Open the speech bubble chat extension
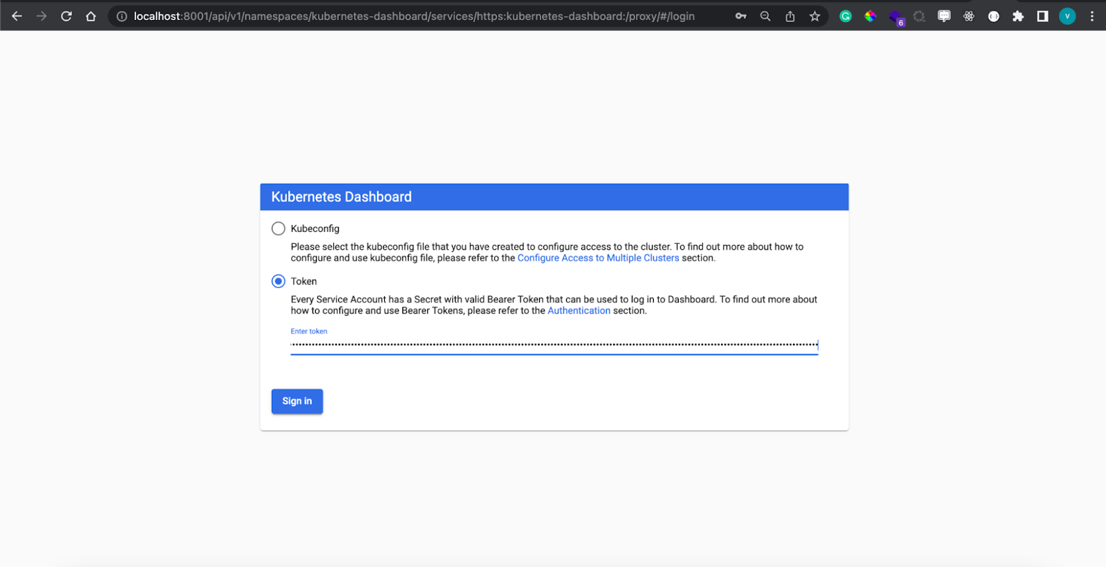This screenshot has width=1106, height=567. [944, 16]
